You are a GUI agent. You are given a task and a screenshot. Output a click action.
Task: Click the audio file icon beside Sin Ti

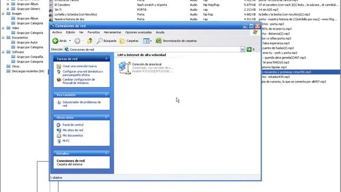(x=51, y=10)
